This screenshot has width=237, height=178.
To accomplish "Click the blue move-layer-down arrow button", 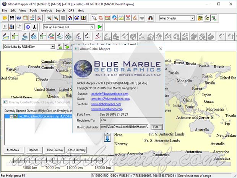I will (107, 139).
